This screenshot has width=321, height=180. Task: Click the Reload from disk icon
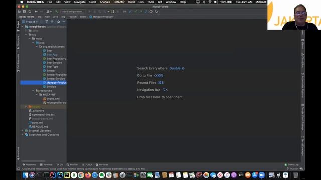point(30,12)
